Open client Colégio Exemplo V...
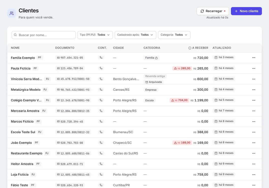Image resolution: width=269 pixels, height=188 pixels. [x=26, y=100]
